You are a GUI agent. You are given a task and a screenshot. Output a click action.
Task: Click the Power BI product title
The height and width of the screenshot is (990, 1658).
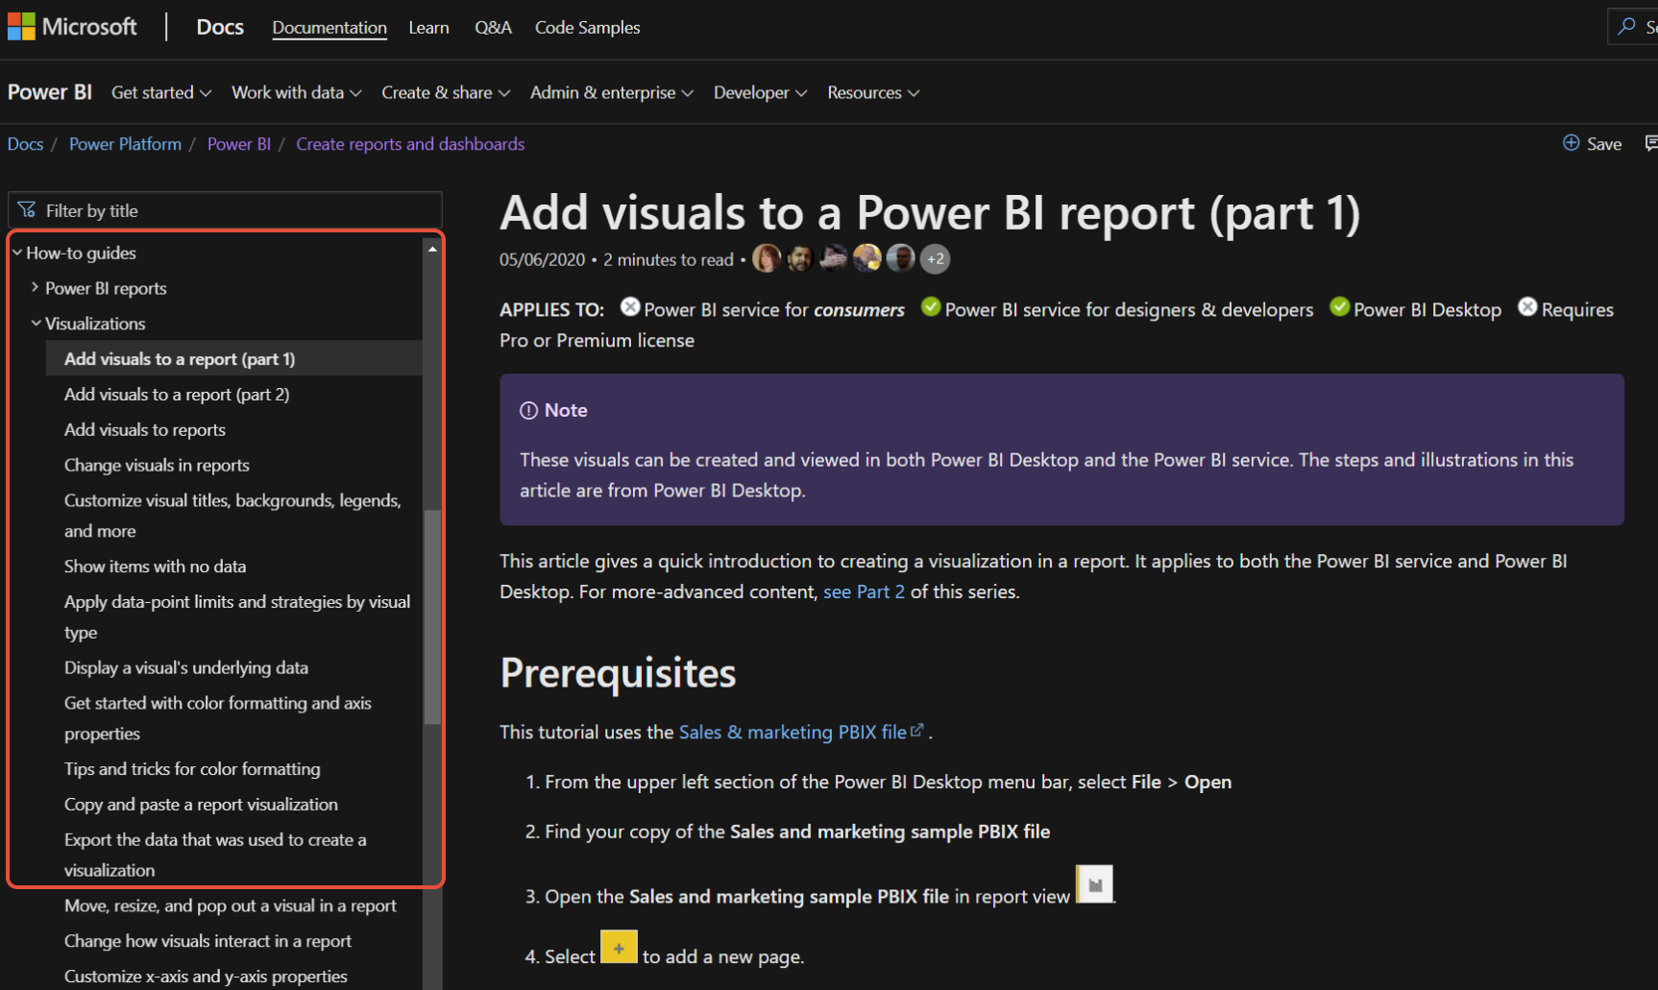(x=50, y=92)
